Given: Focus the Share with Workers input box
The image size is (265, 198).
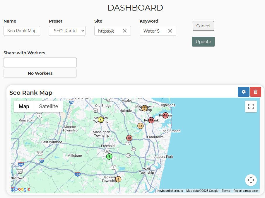Looking at the screenshot, I should coord(40,62).
